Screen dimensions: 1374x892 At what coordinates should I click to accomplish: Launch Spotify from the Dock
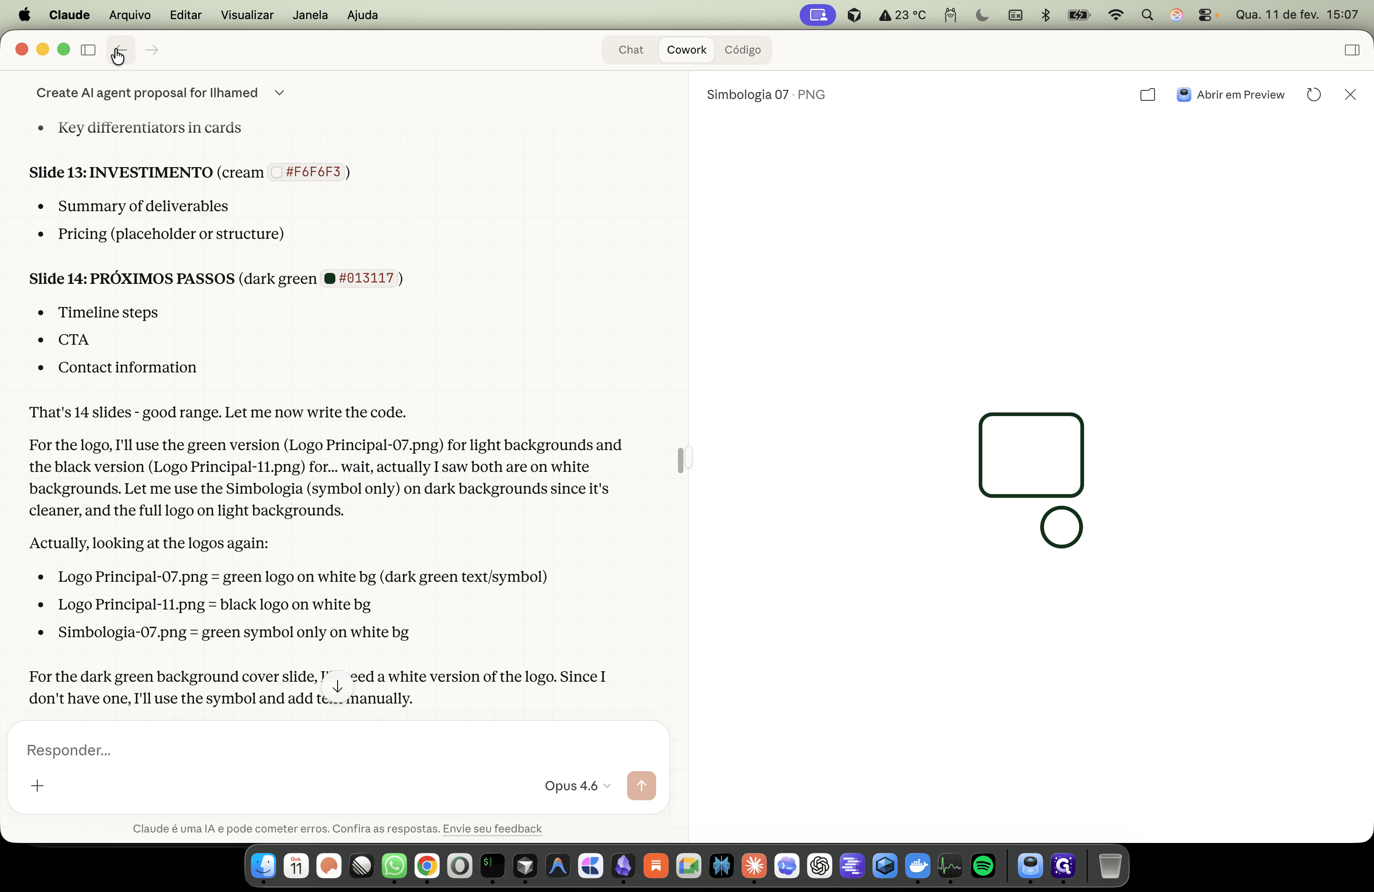[x=983, y=866]
